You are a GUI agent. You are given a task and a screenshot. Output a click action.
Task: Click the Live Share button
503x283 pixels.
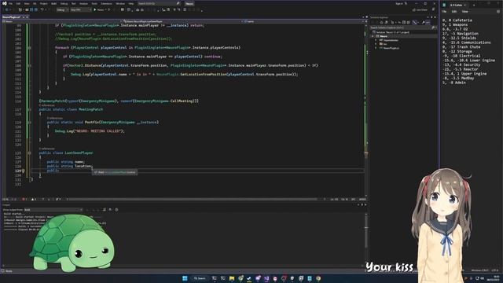(420, 9)
